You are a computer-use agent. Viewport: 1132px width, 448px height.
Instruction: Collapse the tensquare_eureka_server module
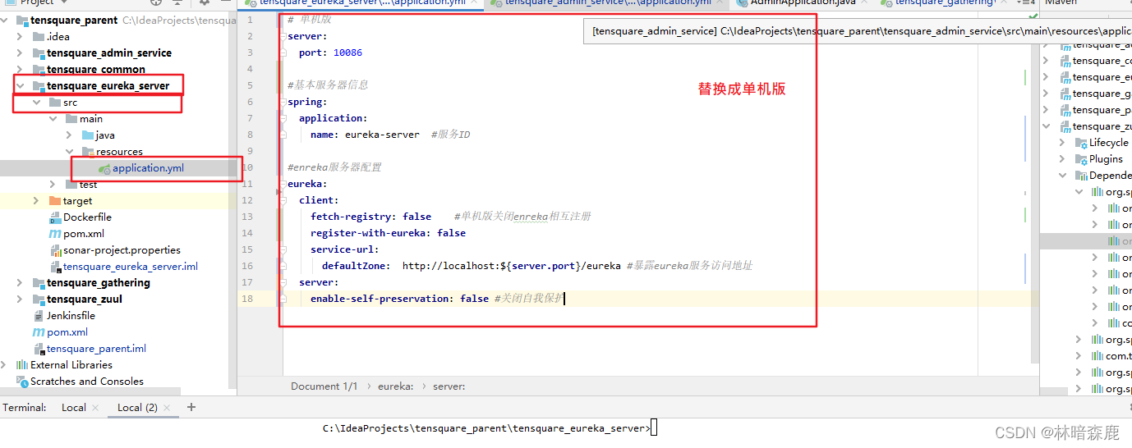[x=20, y=86]
